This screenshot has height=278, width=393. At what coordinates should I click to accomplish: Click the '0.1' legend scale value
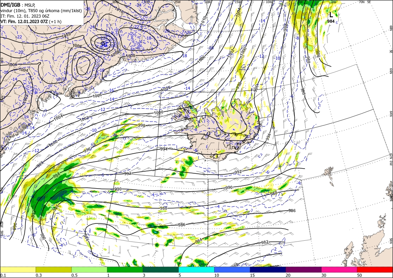pos(2,275)
